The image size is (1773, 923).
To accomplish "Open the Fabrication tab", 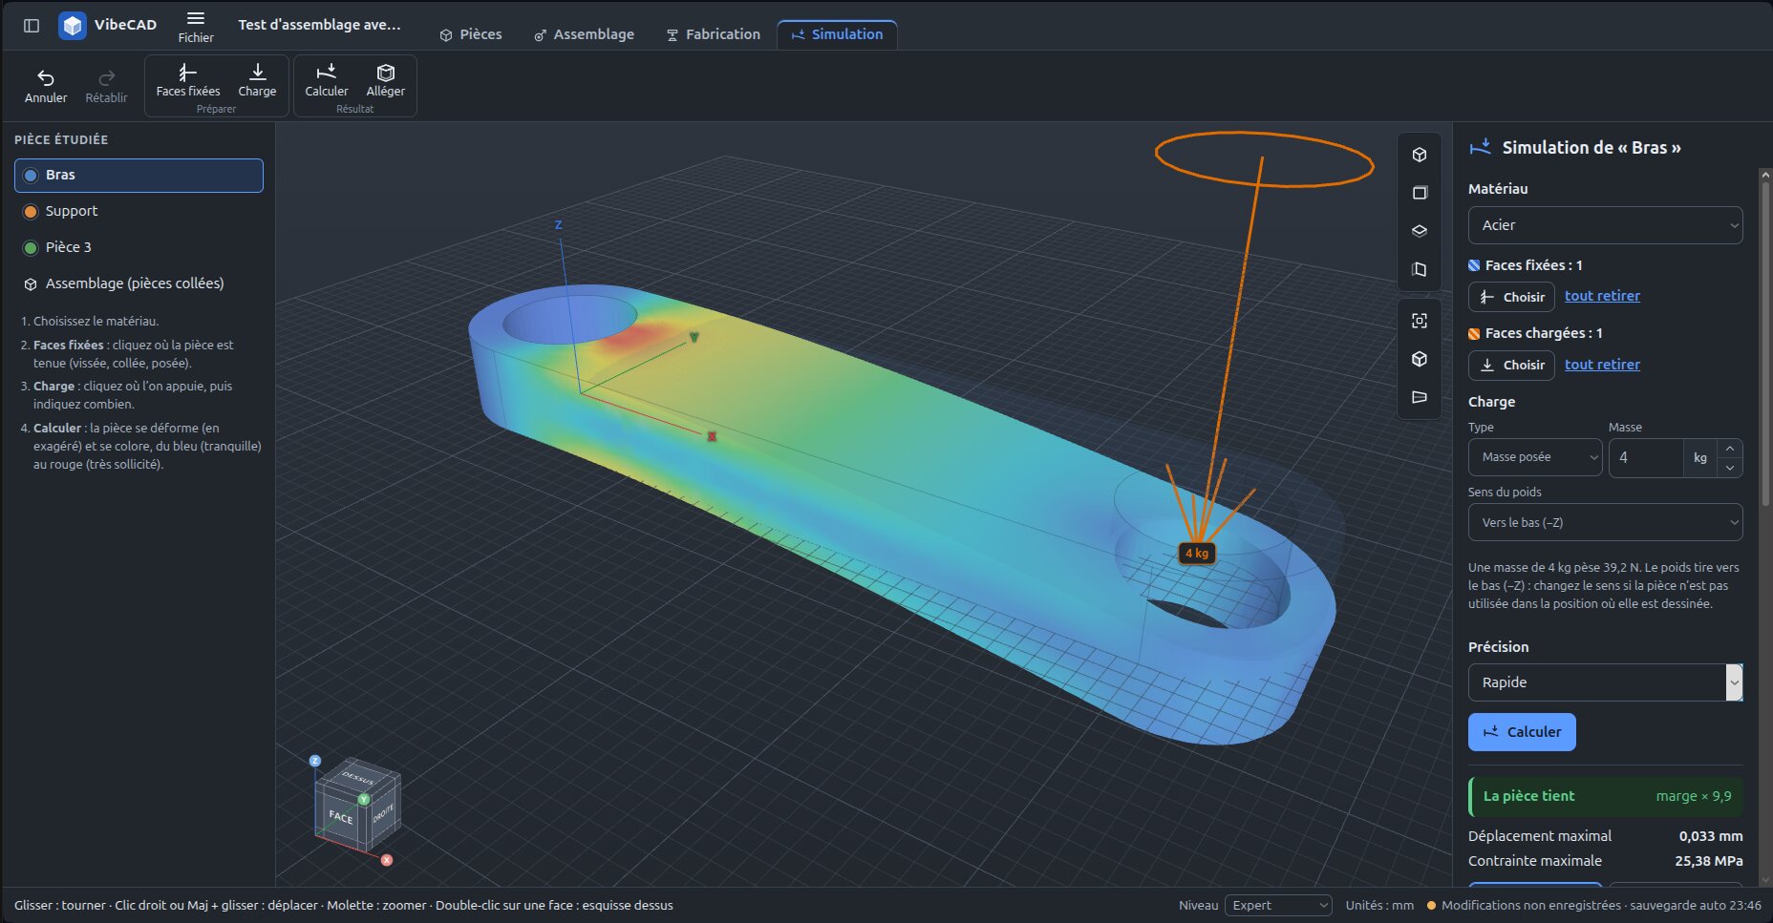I will pyautogui.click(x=714, y=34).
